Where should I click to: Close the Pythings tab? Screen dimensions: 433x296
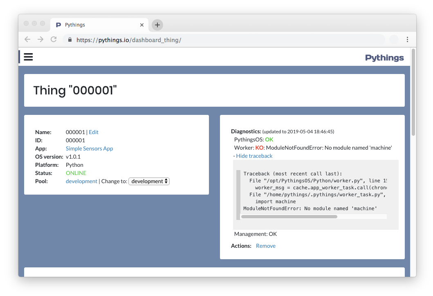click(x=141, y=25)
